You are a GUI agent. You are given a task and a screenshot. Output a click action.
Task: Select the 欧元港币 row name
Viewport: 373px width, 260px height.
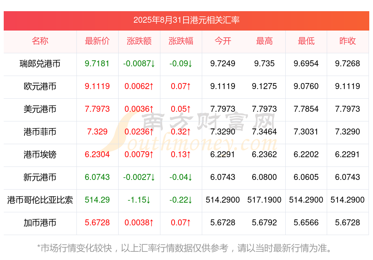(40, 86)
